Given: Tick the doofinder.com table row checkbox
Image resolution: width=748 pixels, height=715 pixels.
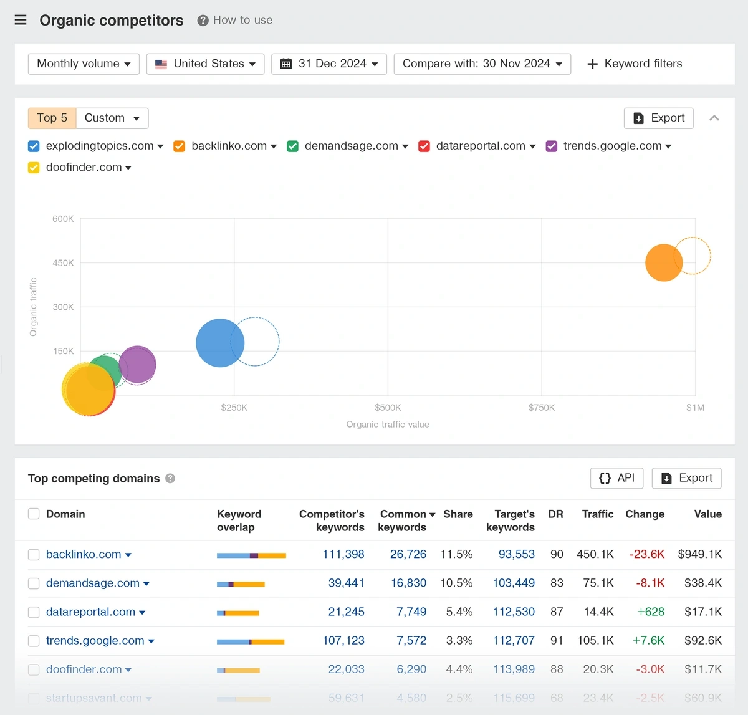Looking at the screenshot, I should coord(34,669).
